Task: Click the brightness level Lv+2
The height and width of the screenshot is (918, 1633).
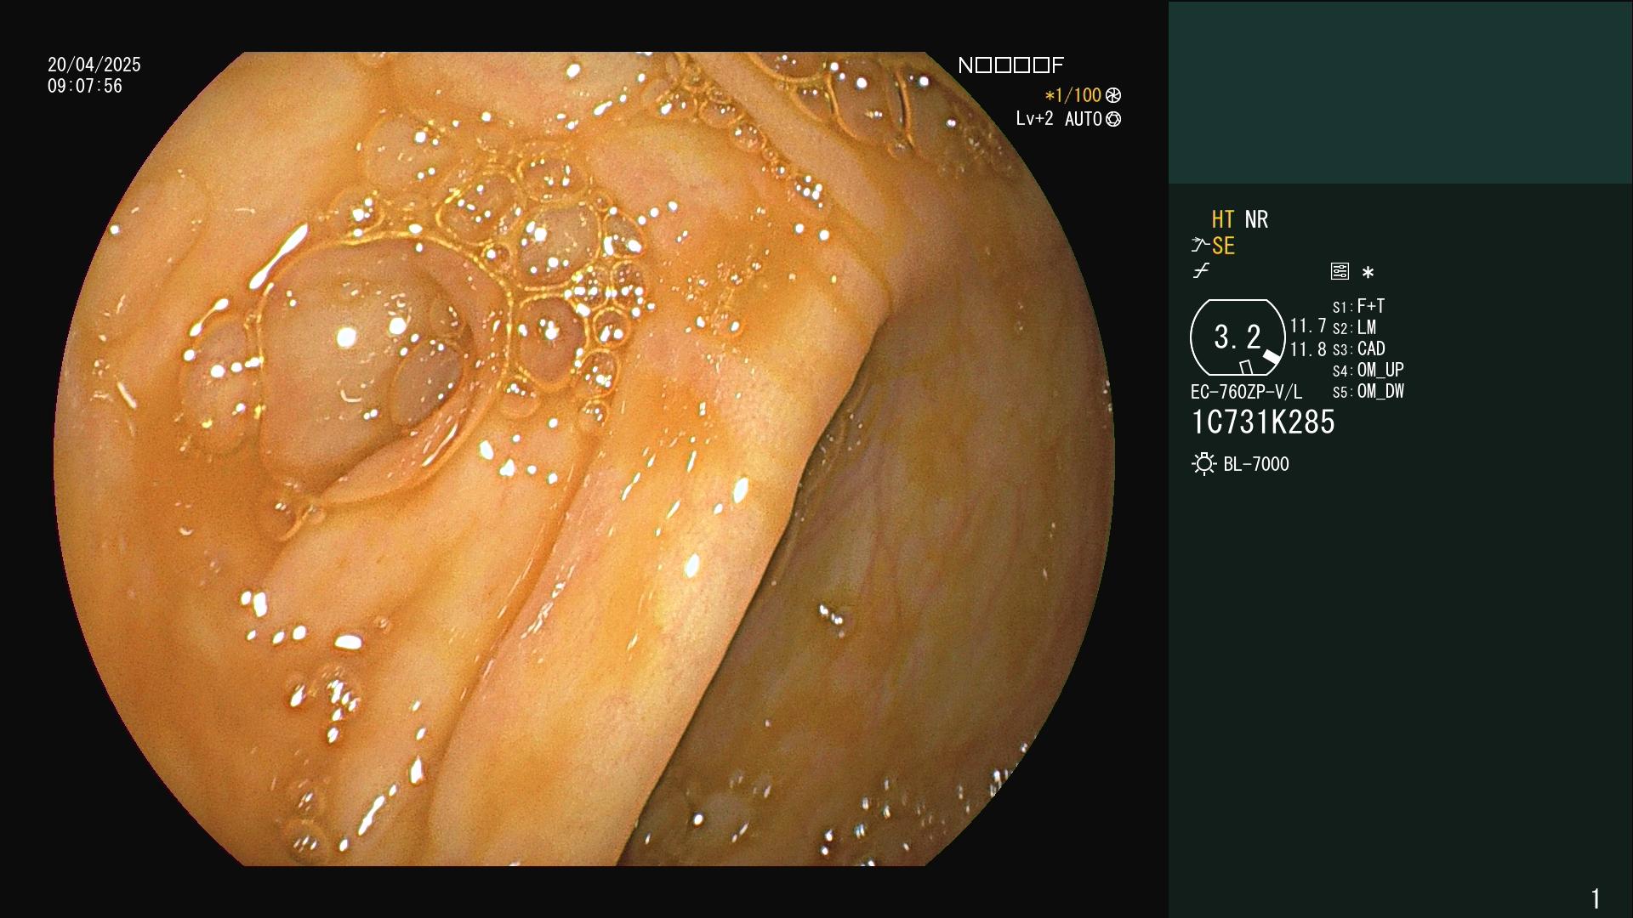Action: click(1034, 119)
